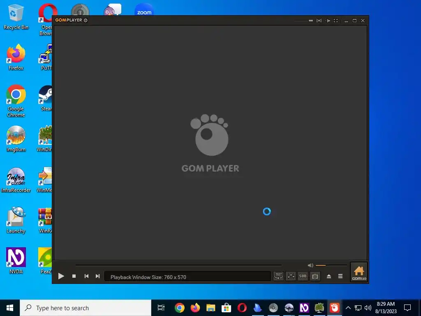Click the GOM Player taskbar icon
Viewport: 421px width, 316px height.
pyautogui.click(x=335, y=308)
